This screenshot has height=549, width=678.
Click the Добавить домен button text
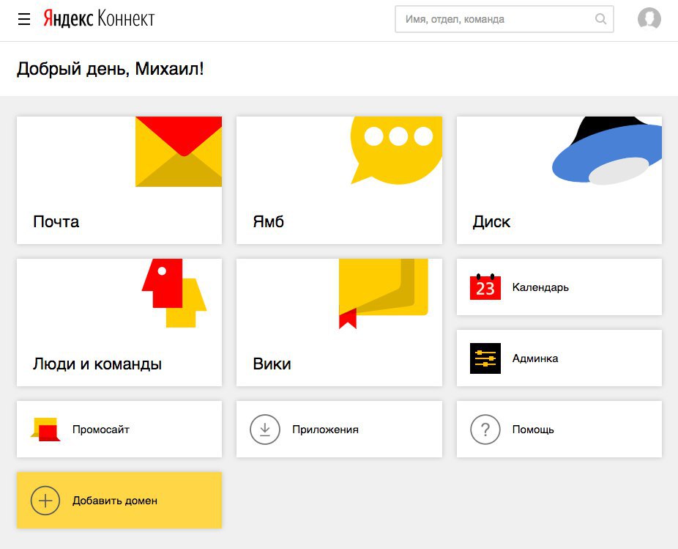tap(115, 501)
